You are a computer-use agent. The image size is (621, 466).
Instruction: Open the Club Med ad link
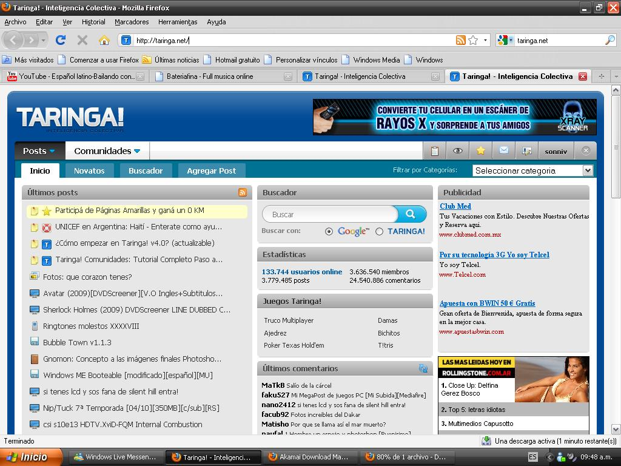(x=455, y=206)
